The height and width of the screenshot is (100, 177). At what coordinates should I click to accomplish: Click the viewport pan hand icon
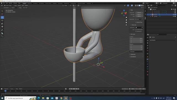pos(126,20)
